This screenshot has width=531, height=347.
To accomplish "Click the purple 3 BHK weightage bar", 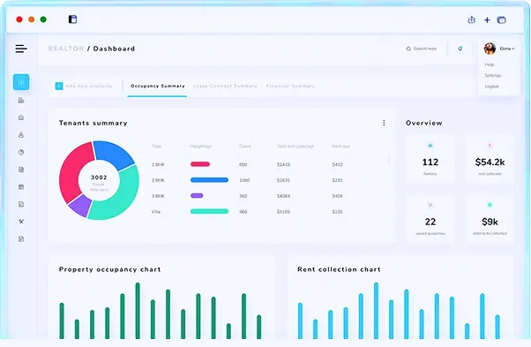I will coord(197,195).
